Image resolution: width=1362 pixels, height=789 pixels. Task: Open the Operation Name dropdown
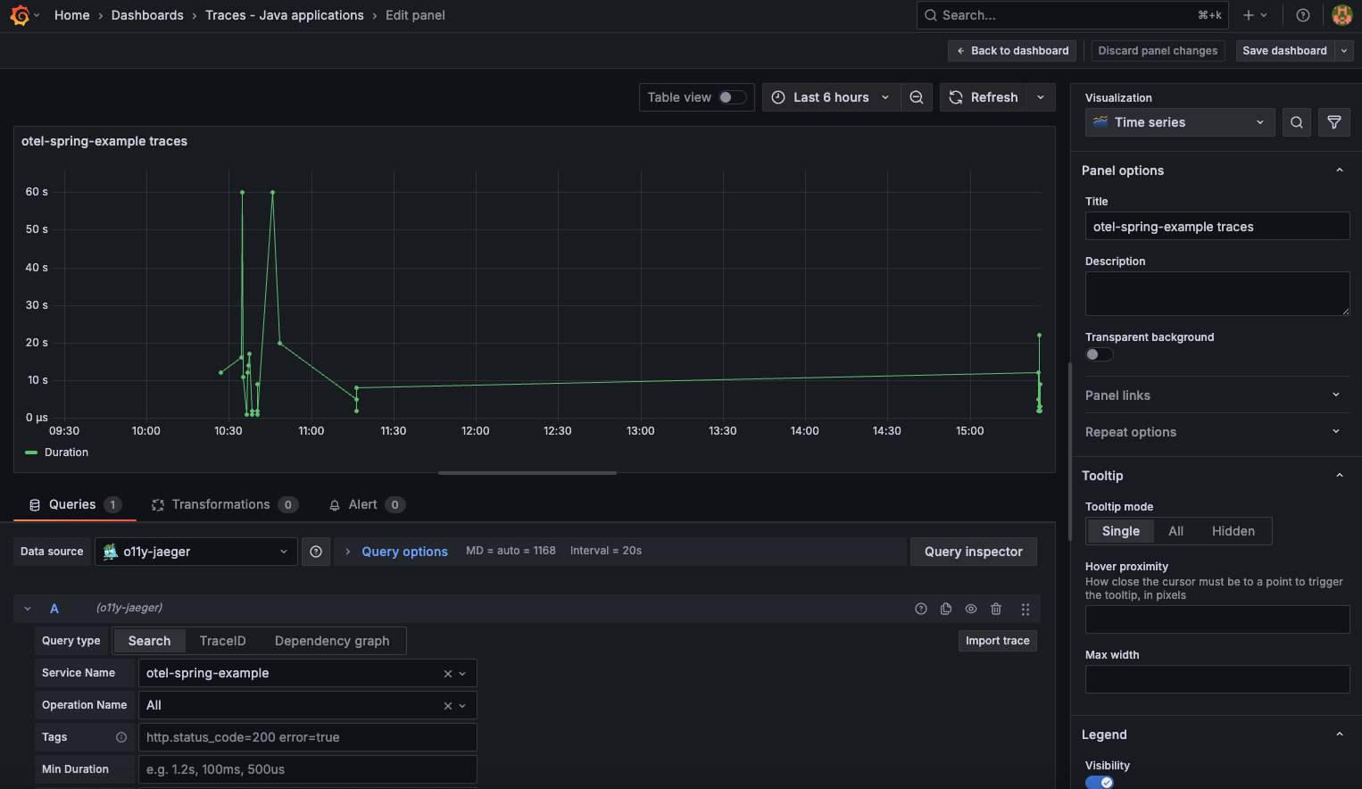pos(462,706)
